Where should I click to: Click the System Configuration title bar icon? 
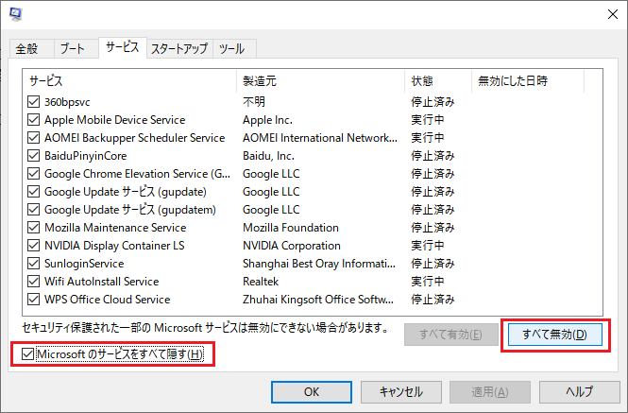pos(15,14)
